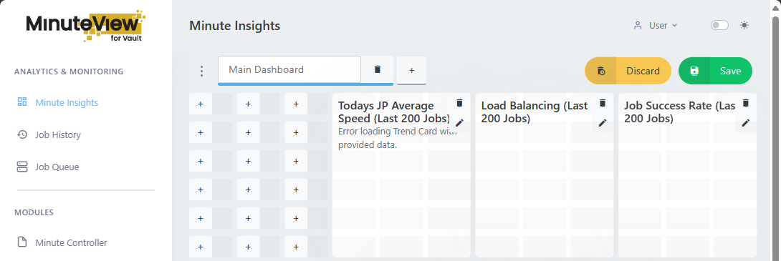Delete the Todays JP Average Speed card
Screen dimensions: 781x261
pos(459,103)
